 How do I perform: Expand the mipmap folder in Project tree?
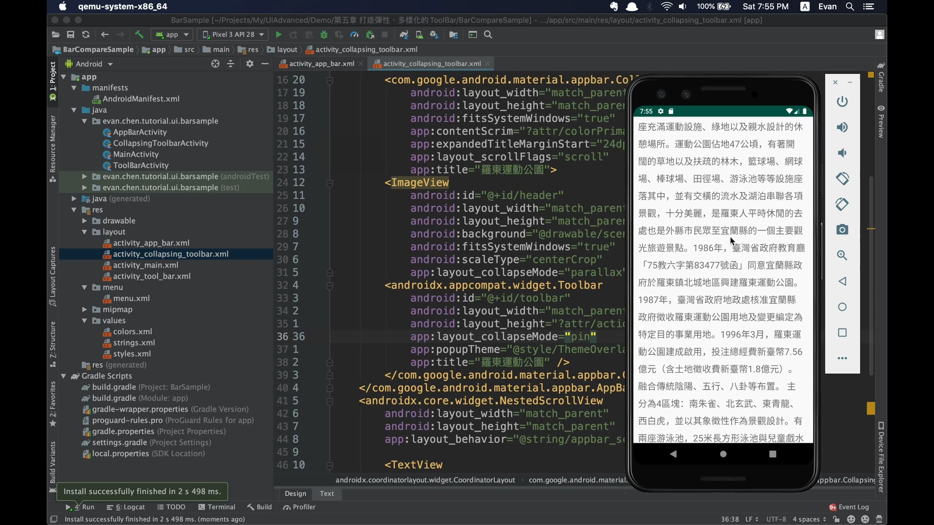85,310
